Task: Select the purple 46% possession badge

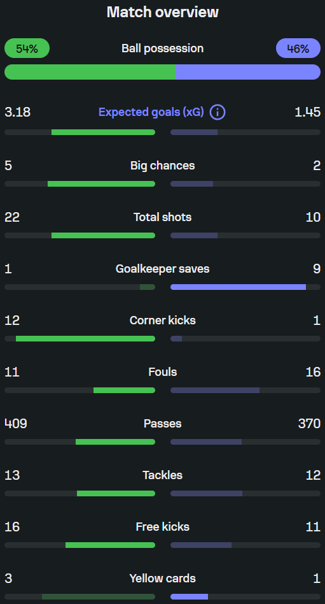Action: pos(298,48)
